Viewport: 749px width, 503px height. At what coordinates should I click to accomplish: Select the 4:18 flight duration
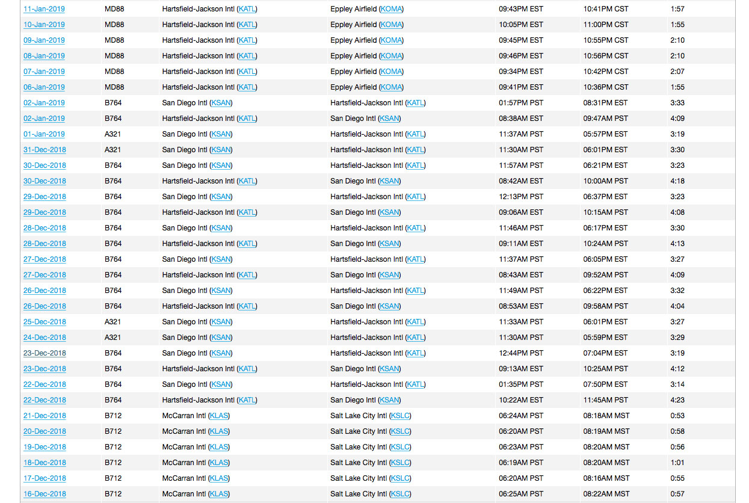pos(677,181)
